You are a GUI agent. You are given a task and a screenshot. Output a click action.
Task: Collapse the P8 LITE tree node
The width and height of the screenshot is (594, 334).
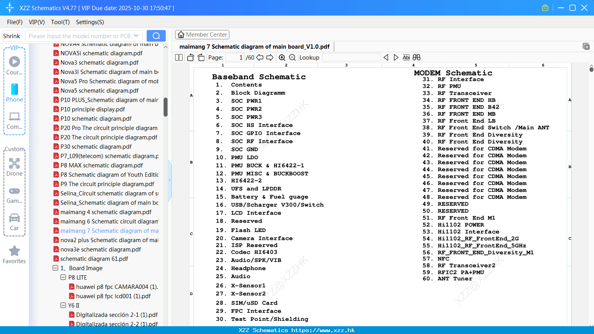[63, 277]
